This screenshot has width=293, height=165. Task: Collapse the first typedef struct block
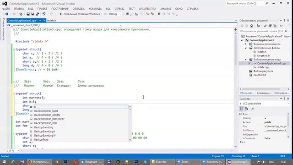tap(14, 49)
